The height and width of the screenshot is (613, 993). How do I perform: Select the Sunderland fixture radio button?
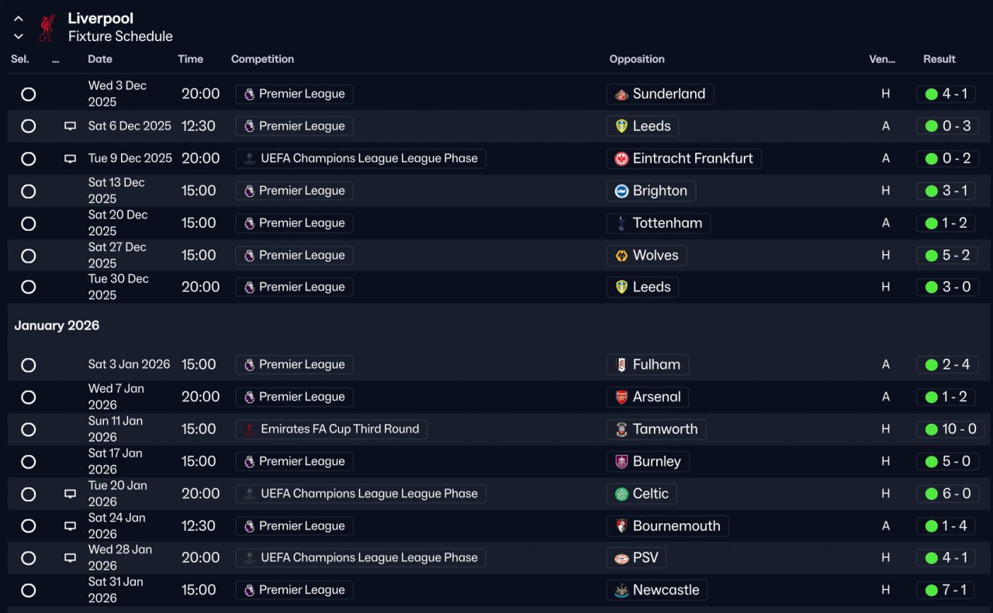pyautogui.click(x=29, y=95)
